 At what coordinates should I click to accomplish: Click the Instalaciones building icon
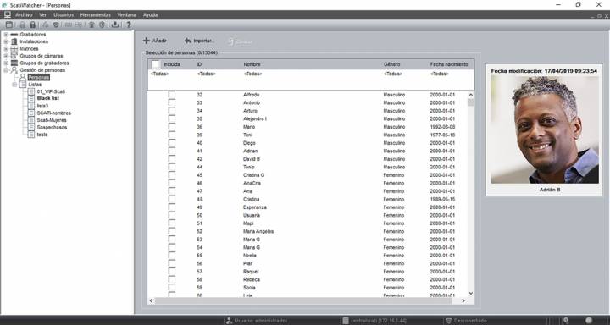click(14, 41)
